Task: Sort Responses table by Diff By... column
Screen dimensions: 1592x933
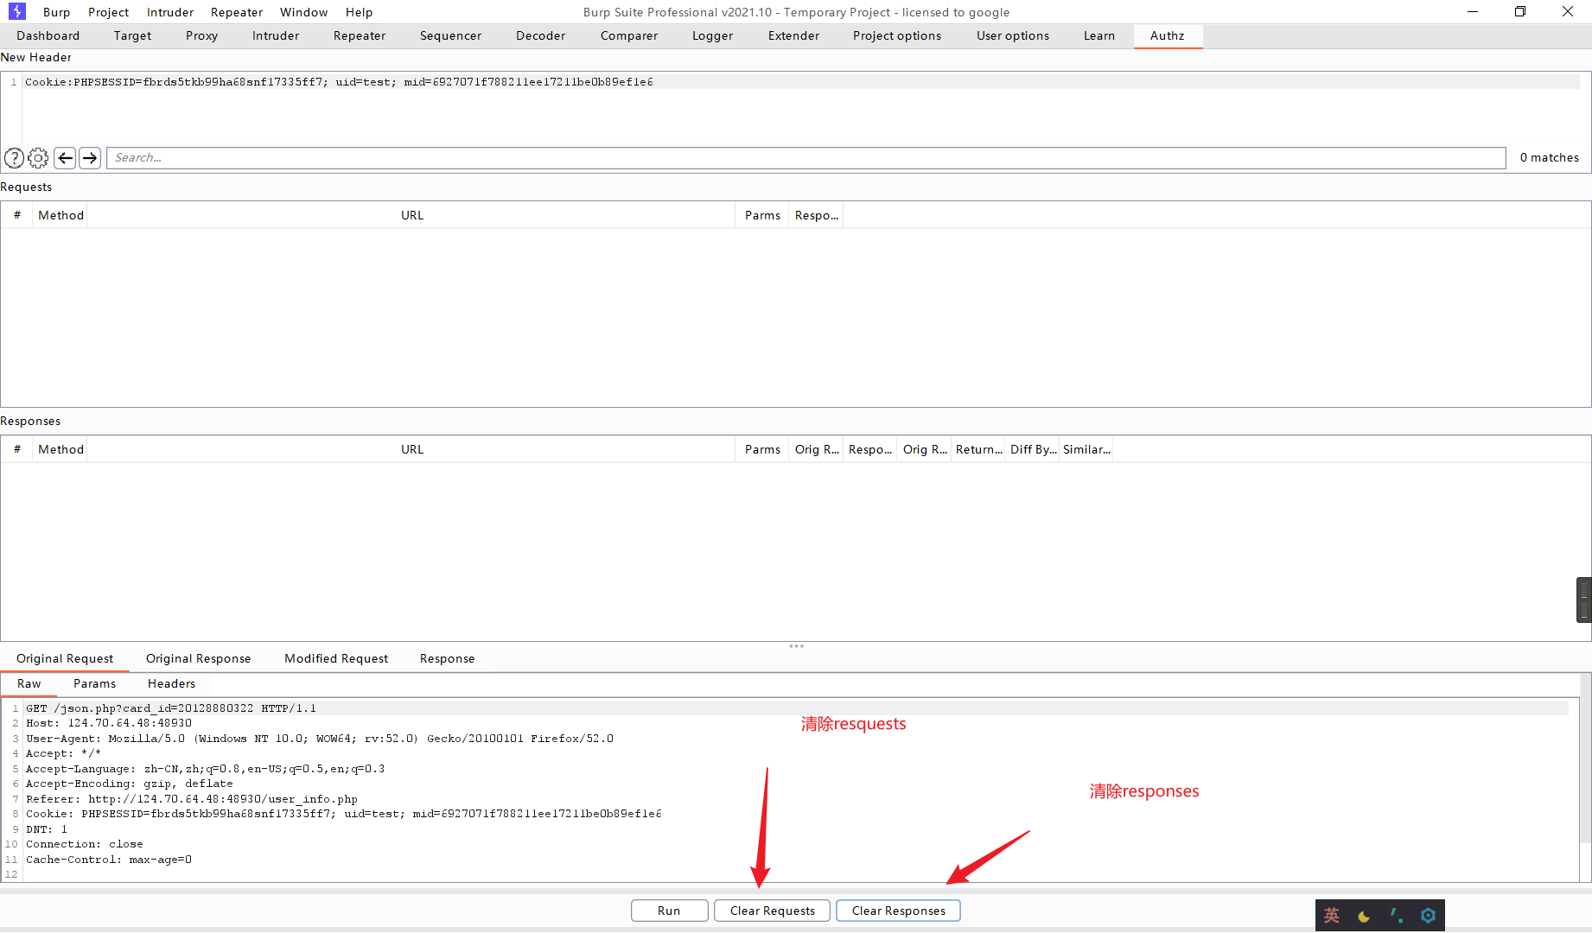Action: (1034, 449)
